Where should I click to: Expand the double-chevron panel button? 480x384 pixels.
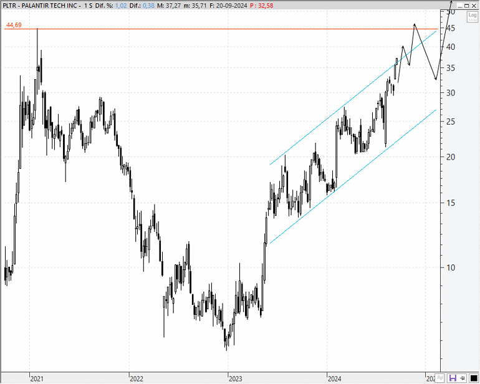pos(440,378)
